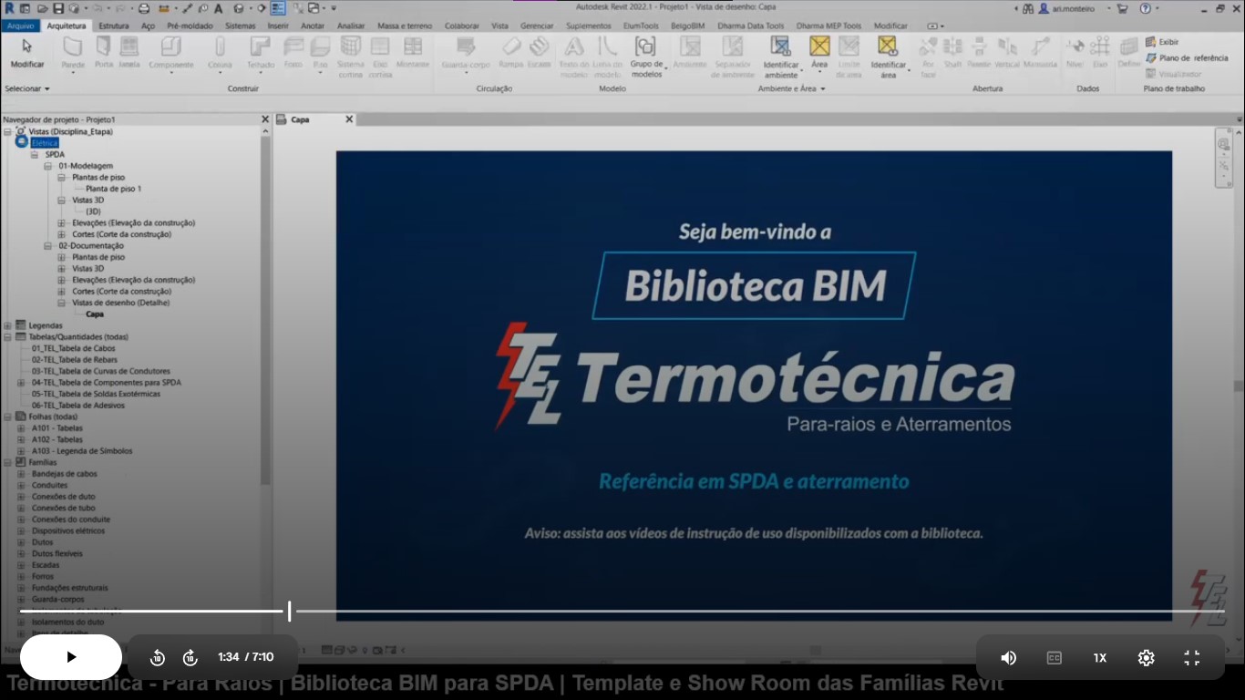Screen dimensions: 1245x700
Task: Collapse the Vistas (Disciplina_Etapa) node
Action: (7, 131)
